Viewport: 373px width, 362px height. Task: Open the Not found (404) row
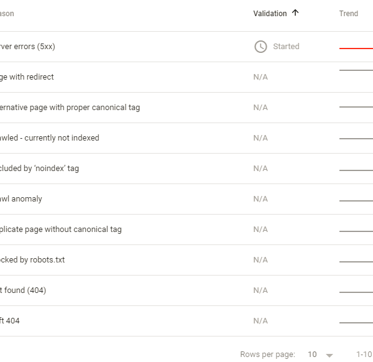tap(186, 290)
